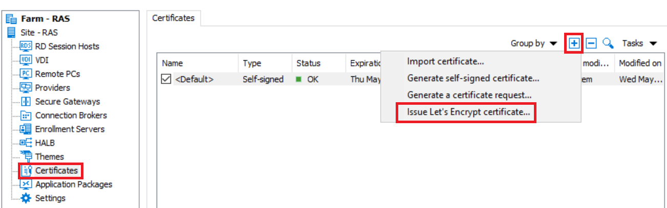The width and height of the screenshot is (667, 208).
Task: Switch to the Certificates tab
Action: (x=174, y=18)
